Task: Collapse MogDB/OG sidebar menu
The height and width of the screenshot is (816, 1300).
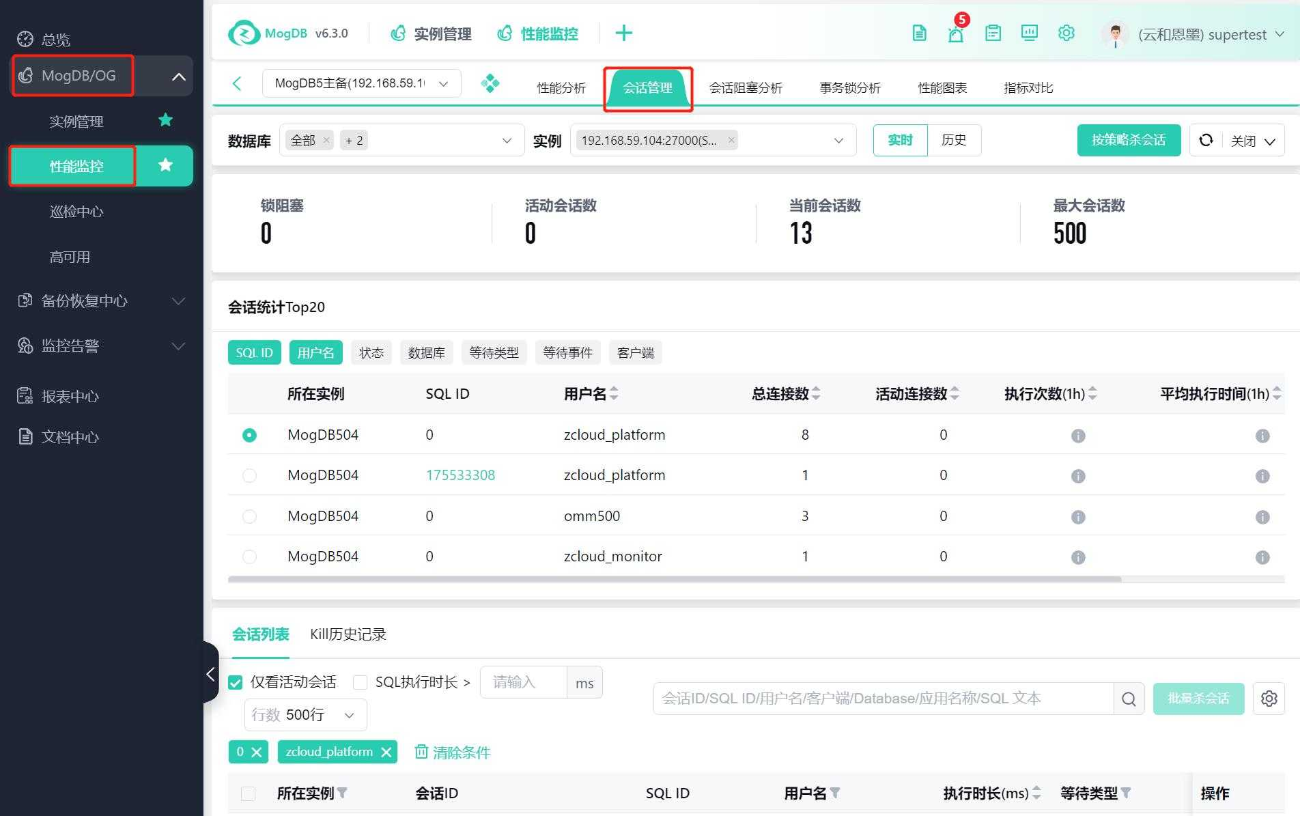Action: click(178, 76)
